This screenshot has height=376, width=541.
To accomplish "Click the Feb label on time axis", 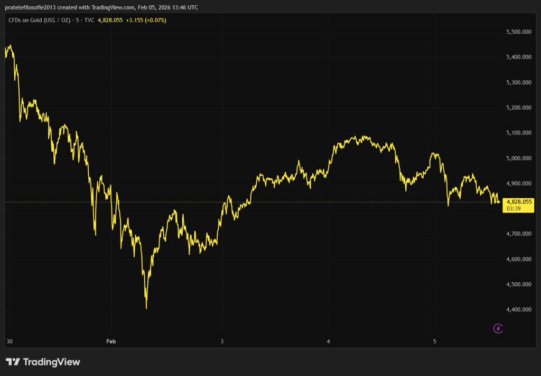I will click(110, 341).
